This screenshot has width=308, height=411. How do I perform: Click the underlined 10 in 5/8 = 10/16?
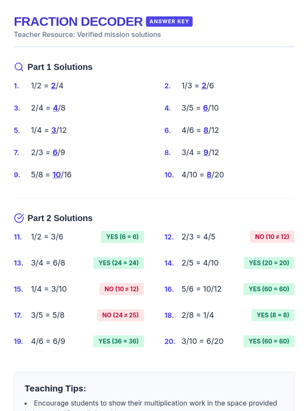[56, 175]
